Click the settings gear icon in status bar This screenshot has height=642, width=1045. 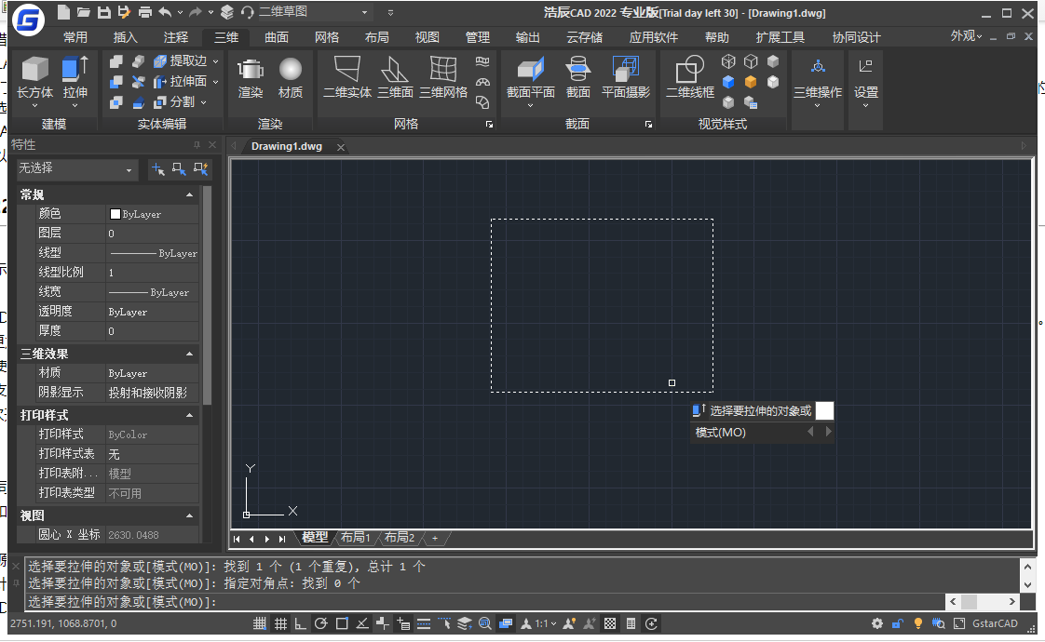click(877, 623)
